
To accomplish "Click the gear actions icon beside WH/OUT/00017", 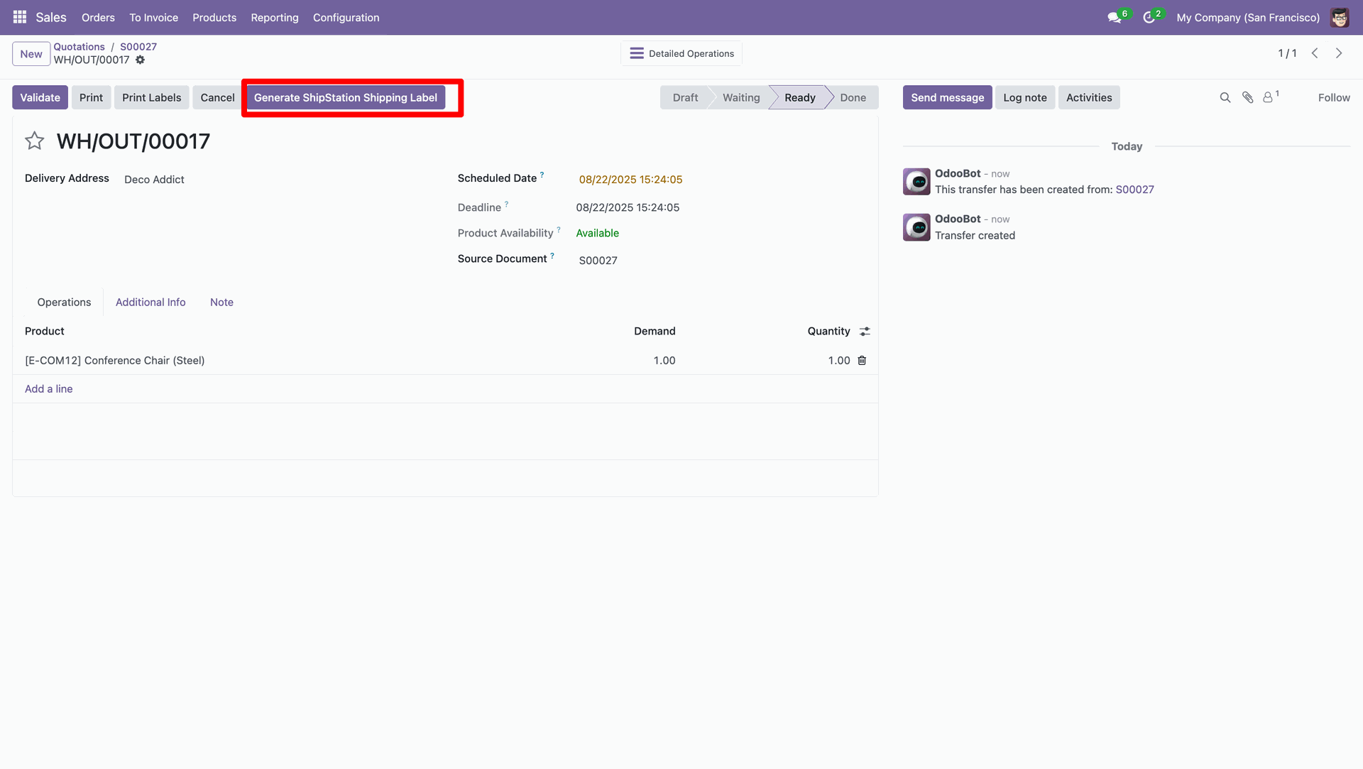I will tap(141, 60).
